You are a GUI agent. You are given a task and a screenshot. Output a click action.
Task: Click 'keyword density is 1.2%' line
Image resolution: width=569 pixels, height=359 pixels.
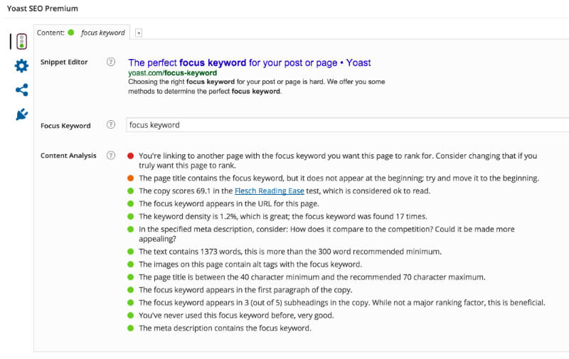pos(282,217)
